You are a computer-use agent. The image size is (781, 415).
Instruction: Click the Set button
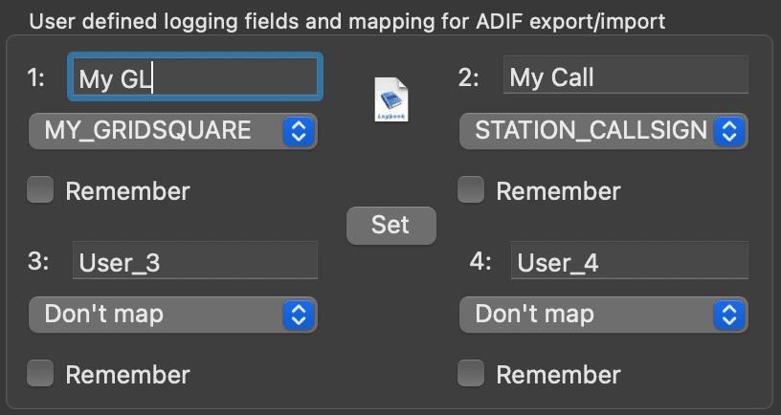(x=391, y=226)
